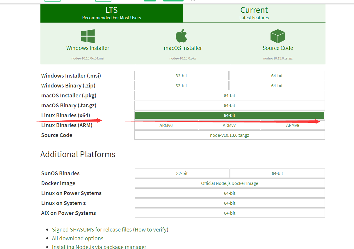
Task: Click the Source Code row label
Action: pos(57,135)
